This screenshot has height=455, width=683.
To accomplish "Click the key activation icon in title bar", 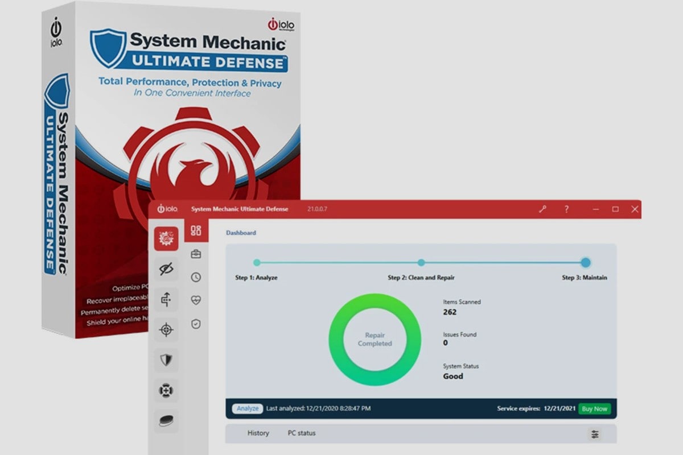I will click(x=542, y=209).
